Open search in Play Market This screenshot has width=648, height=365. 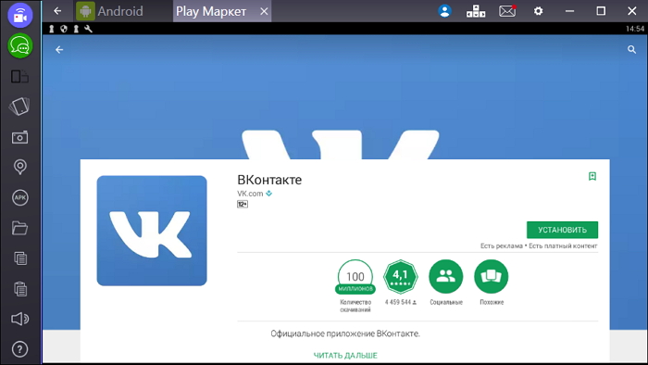point(631,50)
